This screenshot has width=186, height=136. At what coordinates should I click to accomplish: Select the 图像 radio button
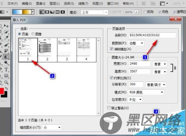pyautogui.click(x=33, y=34)
